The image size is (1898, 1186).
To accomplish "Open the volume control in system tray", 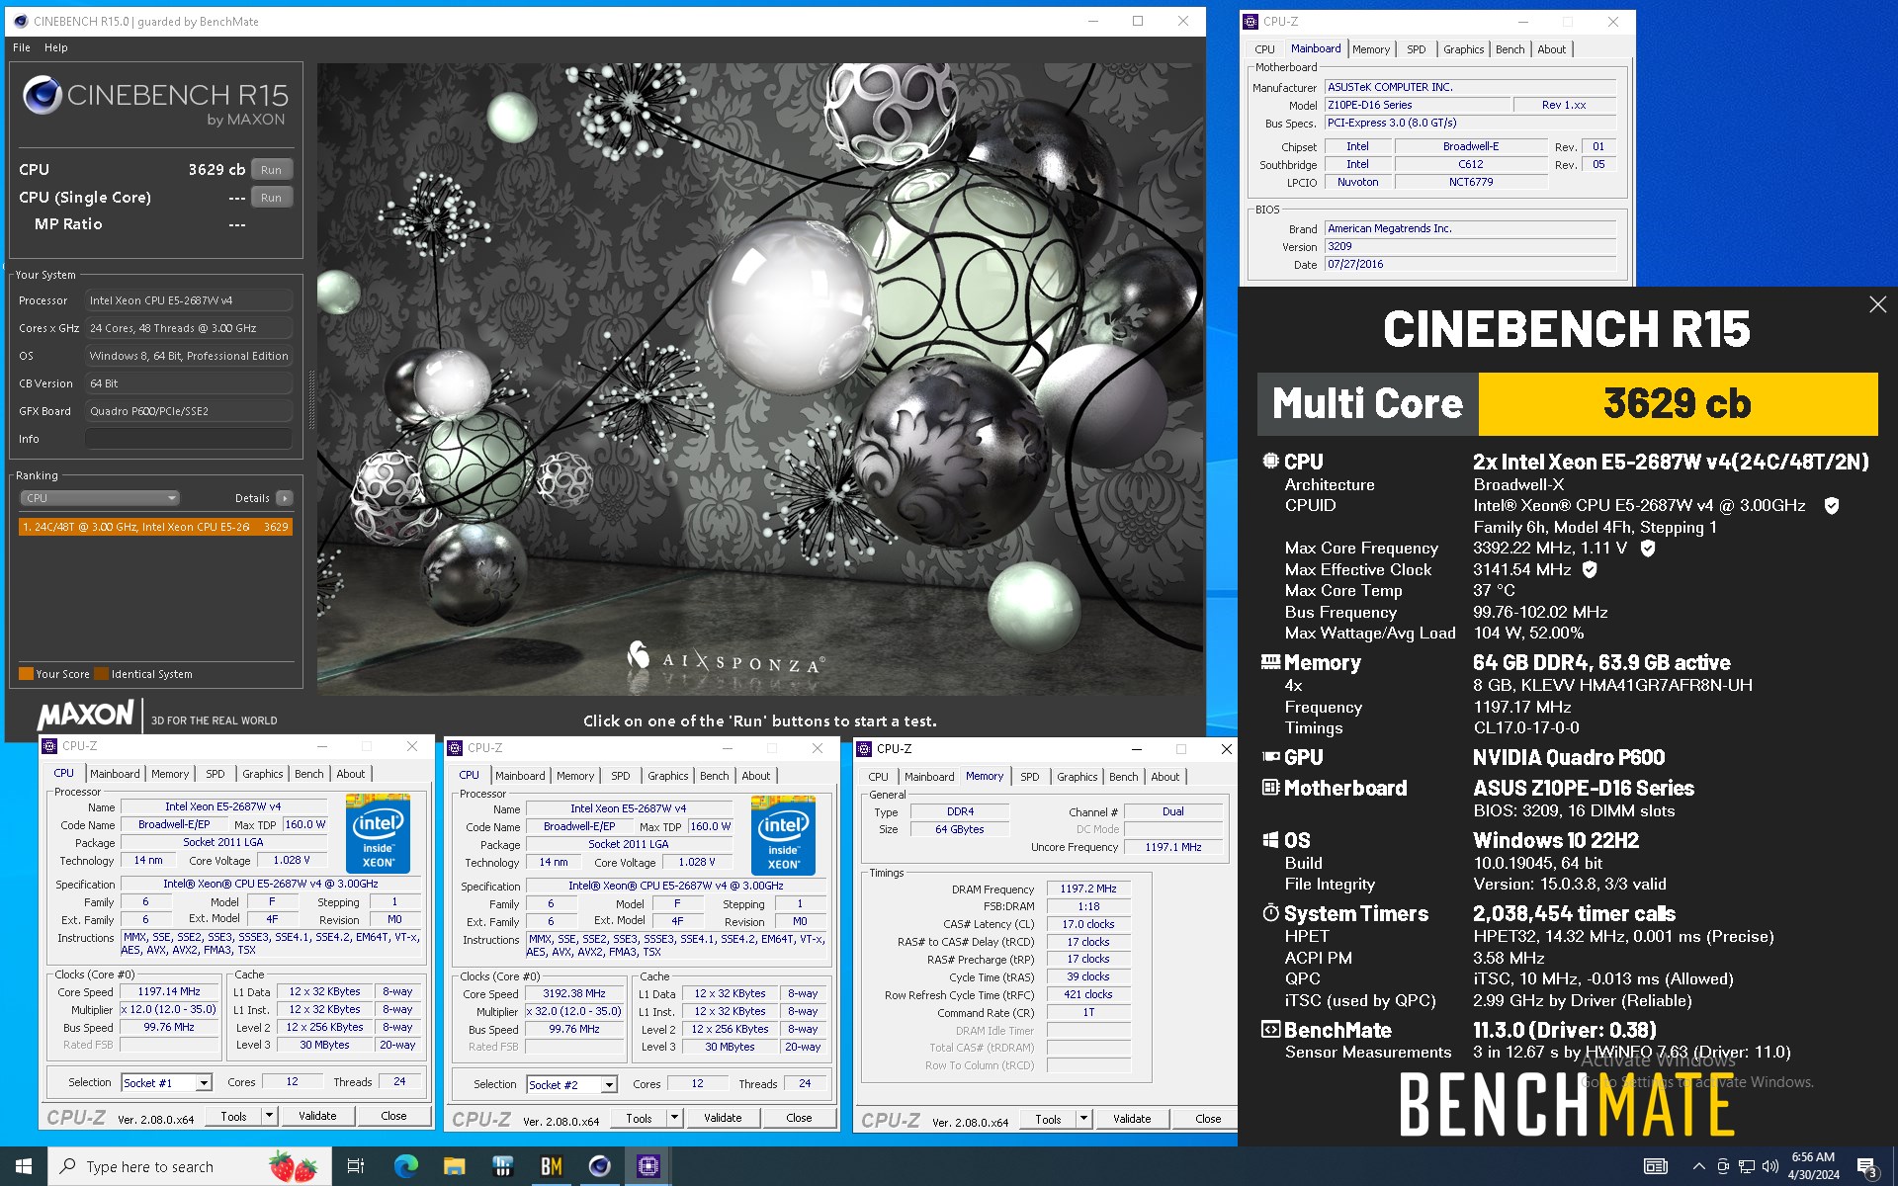I will tap(1769, 1166).
